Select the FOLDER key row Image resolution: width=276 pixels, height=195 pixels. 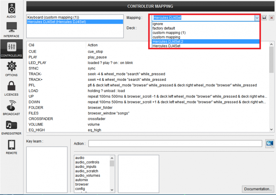(148, 108)
